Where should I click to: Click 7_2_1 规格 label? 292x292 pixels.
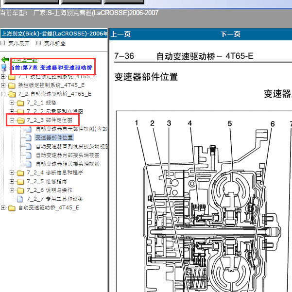coord(41,103)
